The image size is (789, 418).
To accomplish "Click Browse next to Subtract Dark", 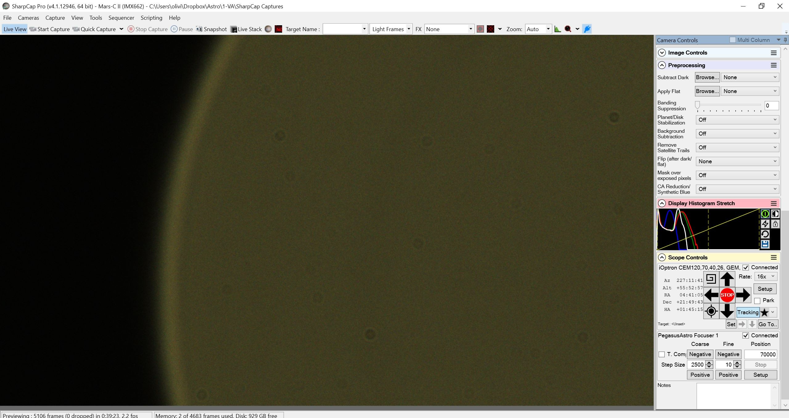I will pyautogui.click(x=707, y=77).
